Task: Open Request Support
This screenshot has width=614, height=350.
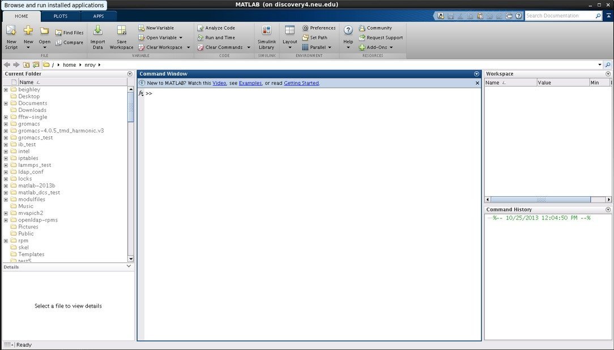Action: pyautogui.click(x=381, y=37)
